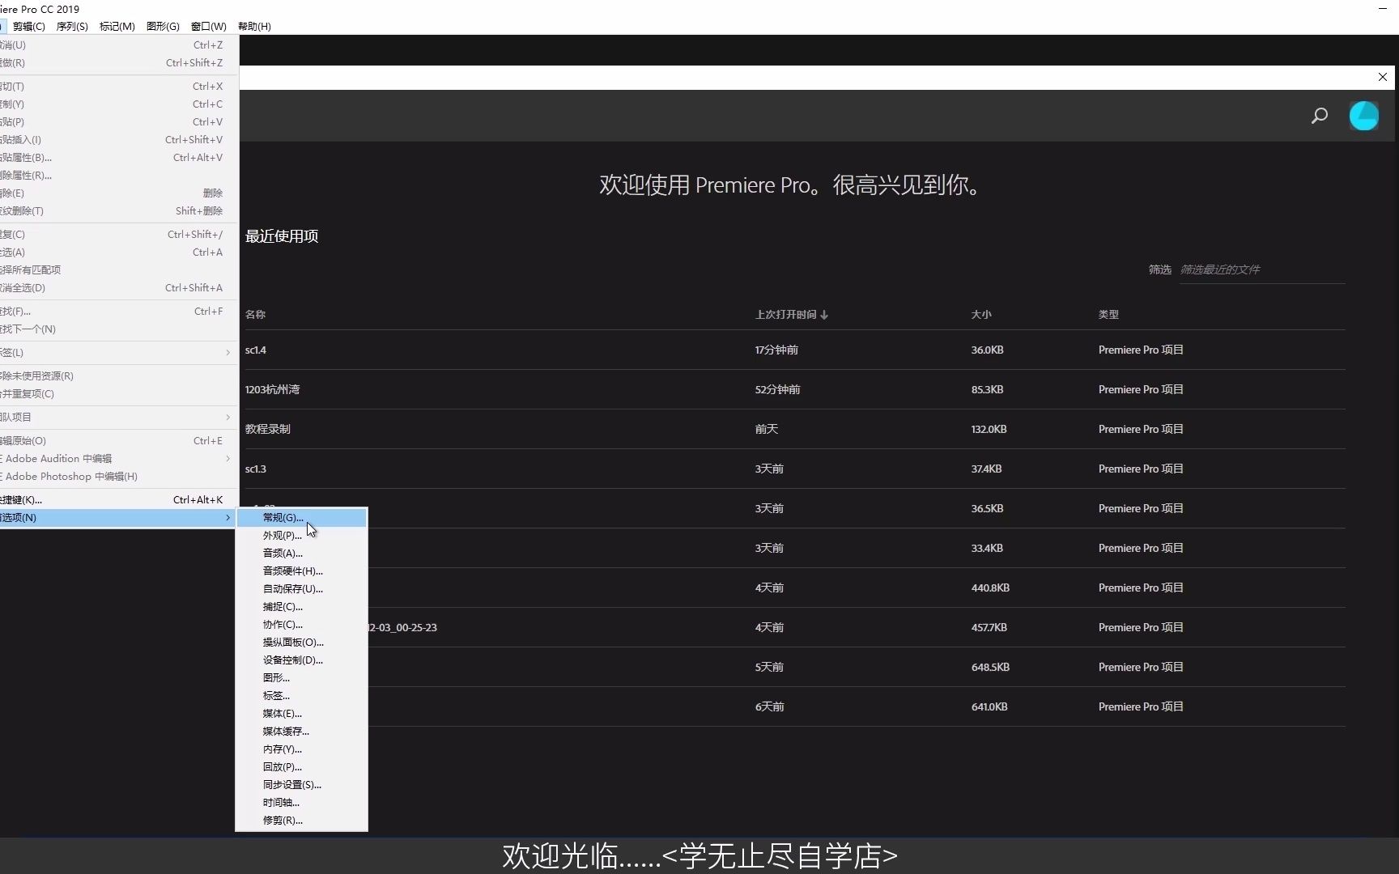The image size is (1399, 874).
Task: Choose 音频硬件(H)... from the submenu
Action: 301,571
